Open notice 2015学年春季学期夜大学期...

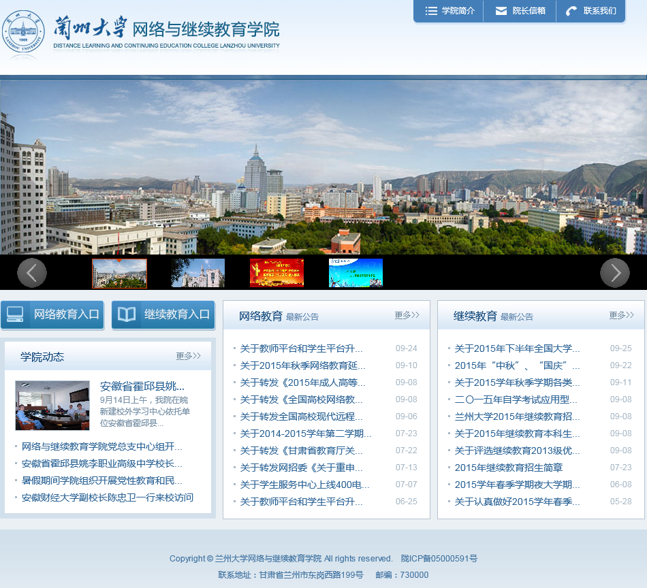[x=517, y=485]
